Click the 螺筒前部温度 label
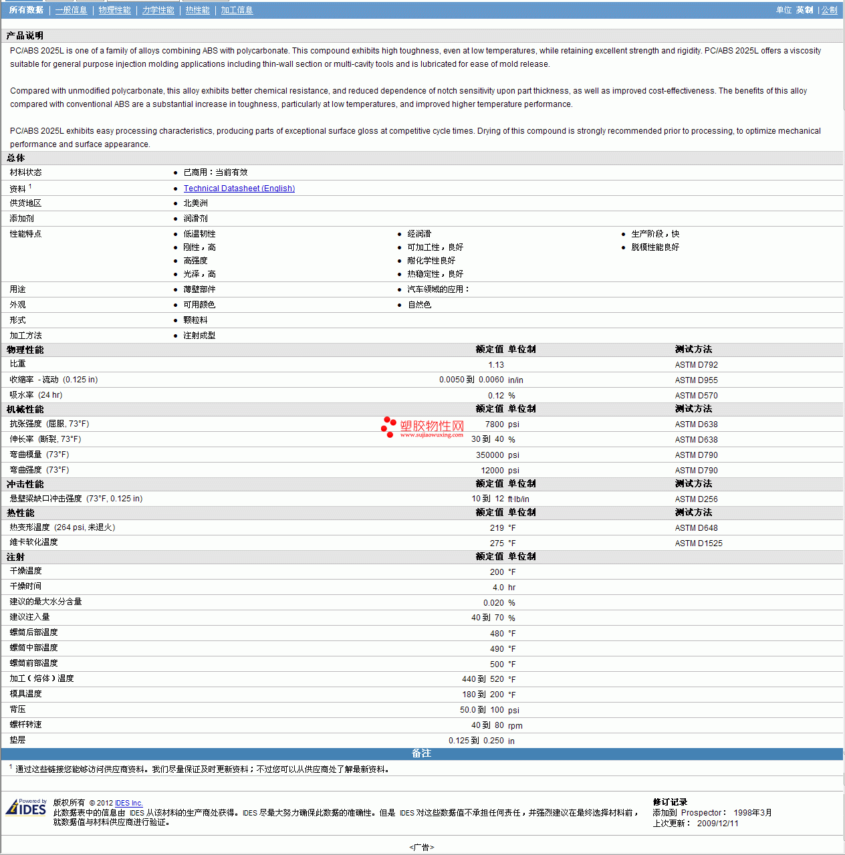845x855 pixels. point(33,663)
